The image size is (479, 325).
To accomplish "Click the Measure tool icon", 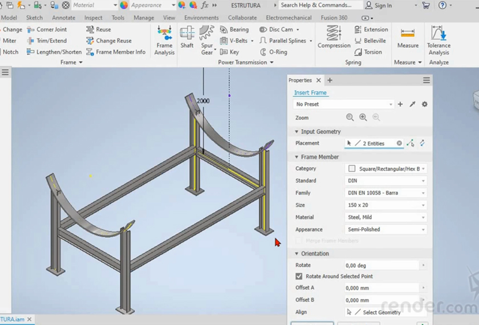I will tap(408, 38).
